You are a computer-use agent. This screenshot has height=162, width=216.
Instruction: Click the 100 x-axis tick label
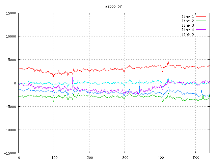tap(54, 158)
